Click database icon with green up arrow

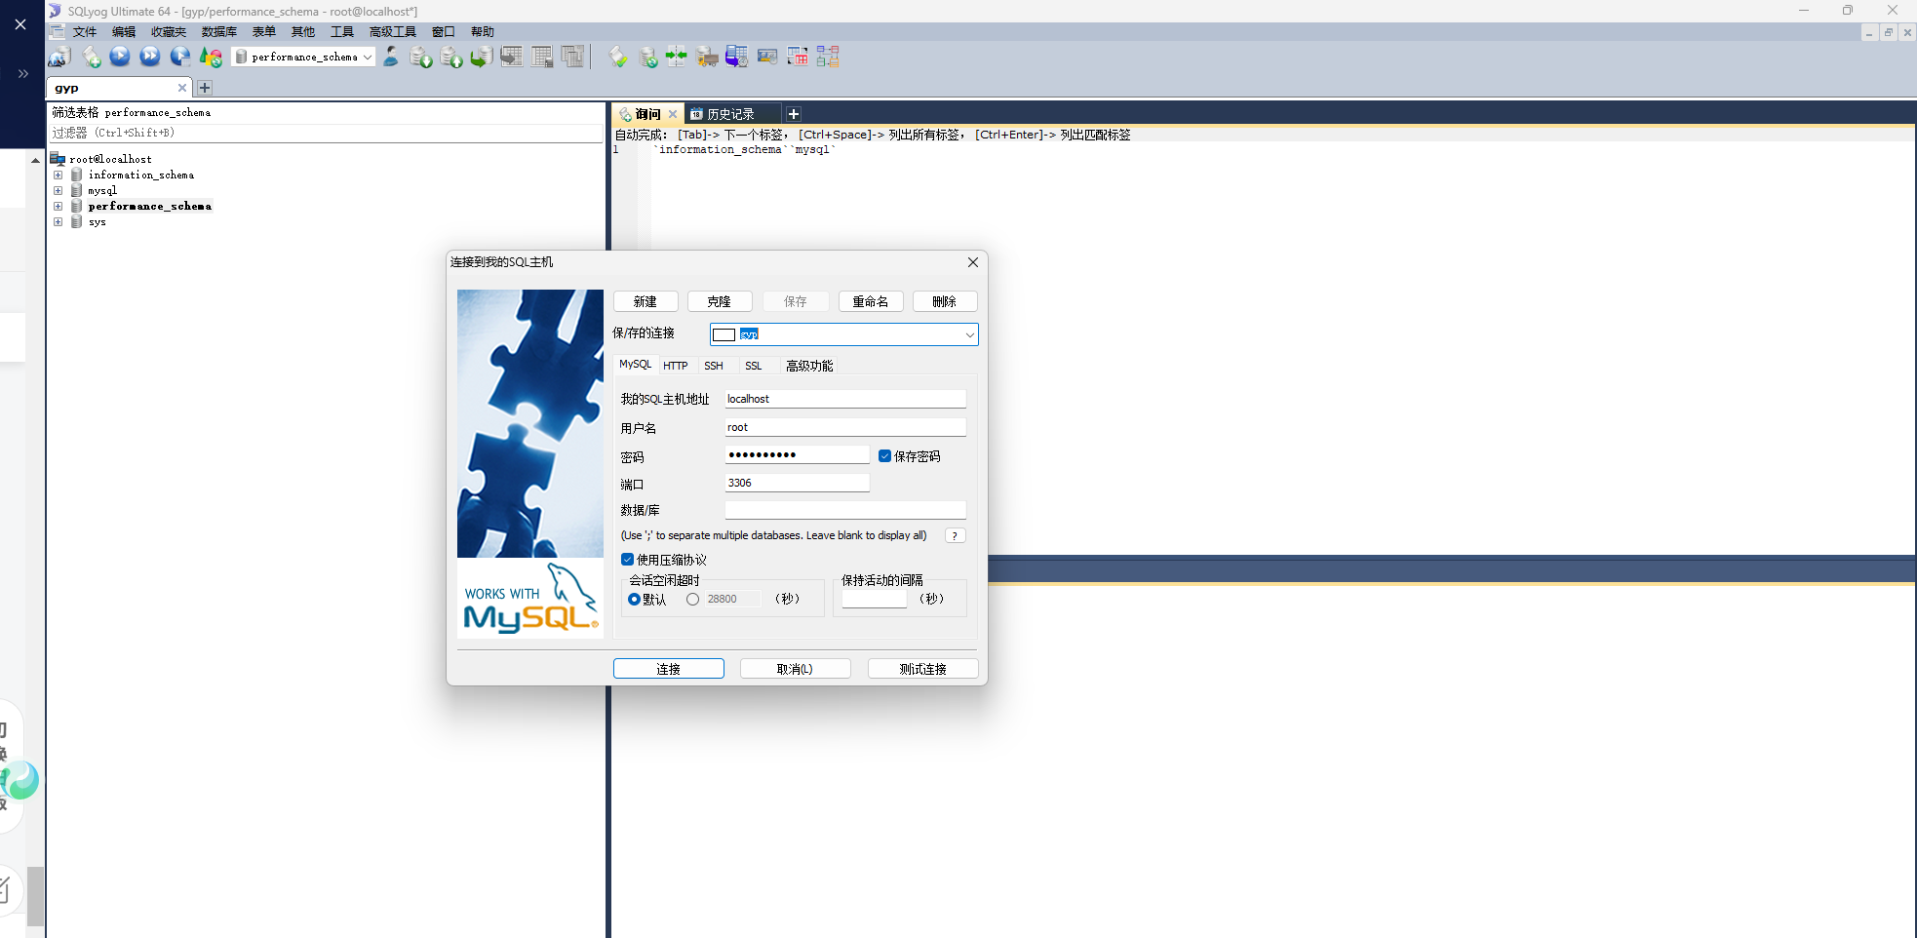[451, 57]
